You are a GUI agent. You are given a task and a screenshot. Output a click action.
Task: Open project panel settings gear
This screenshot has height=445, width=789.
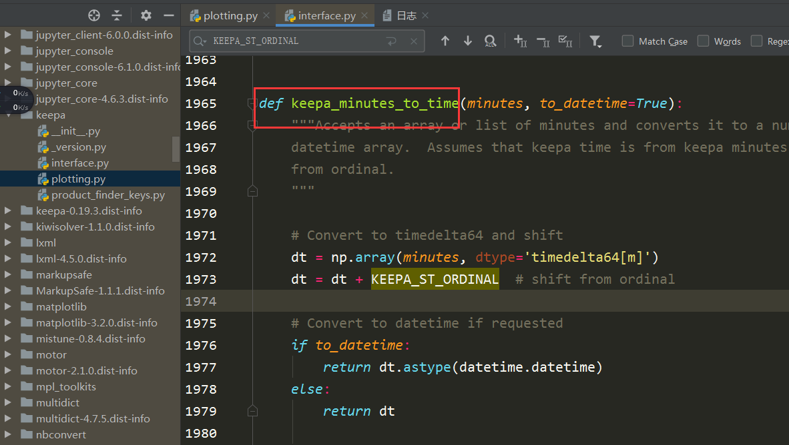[145, 15]
